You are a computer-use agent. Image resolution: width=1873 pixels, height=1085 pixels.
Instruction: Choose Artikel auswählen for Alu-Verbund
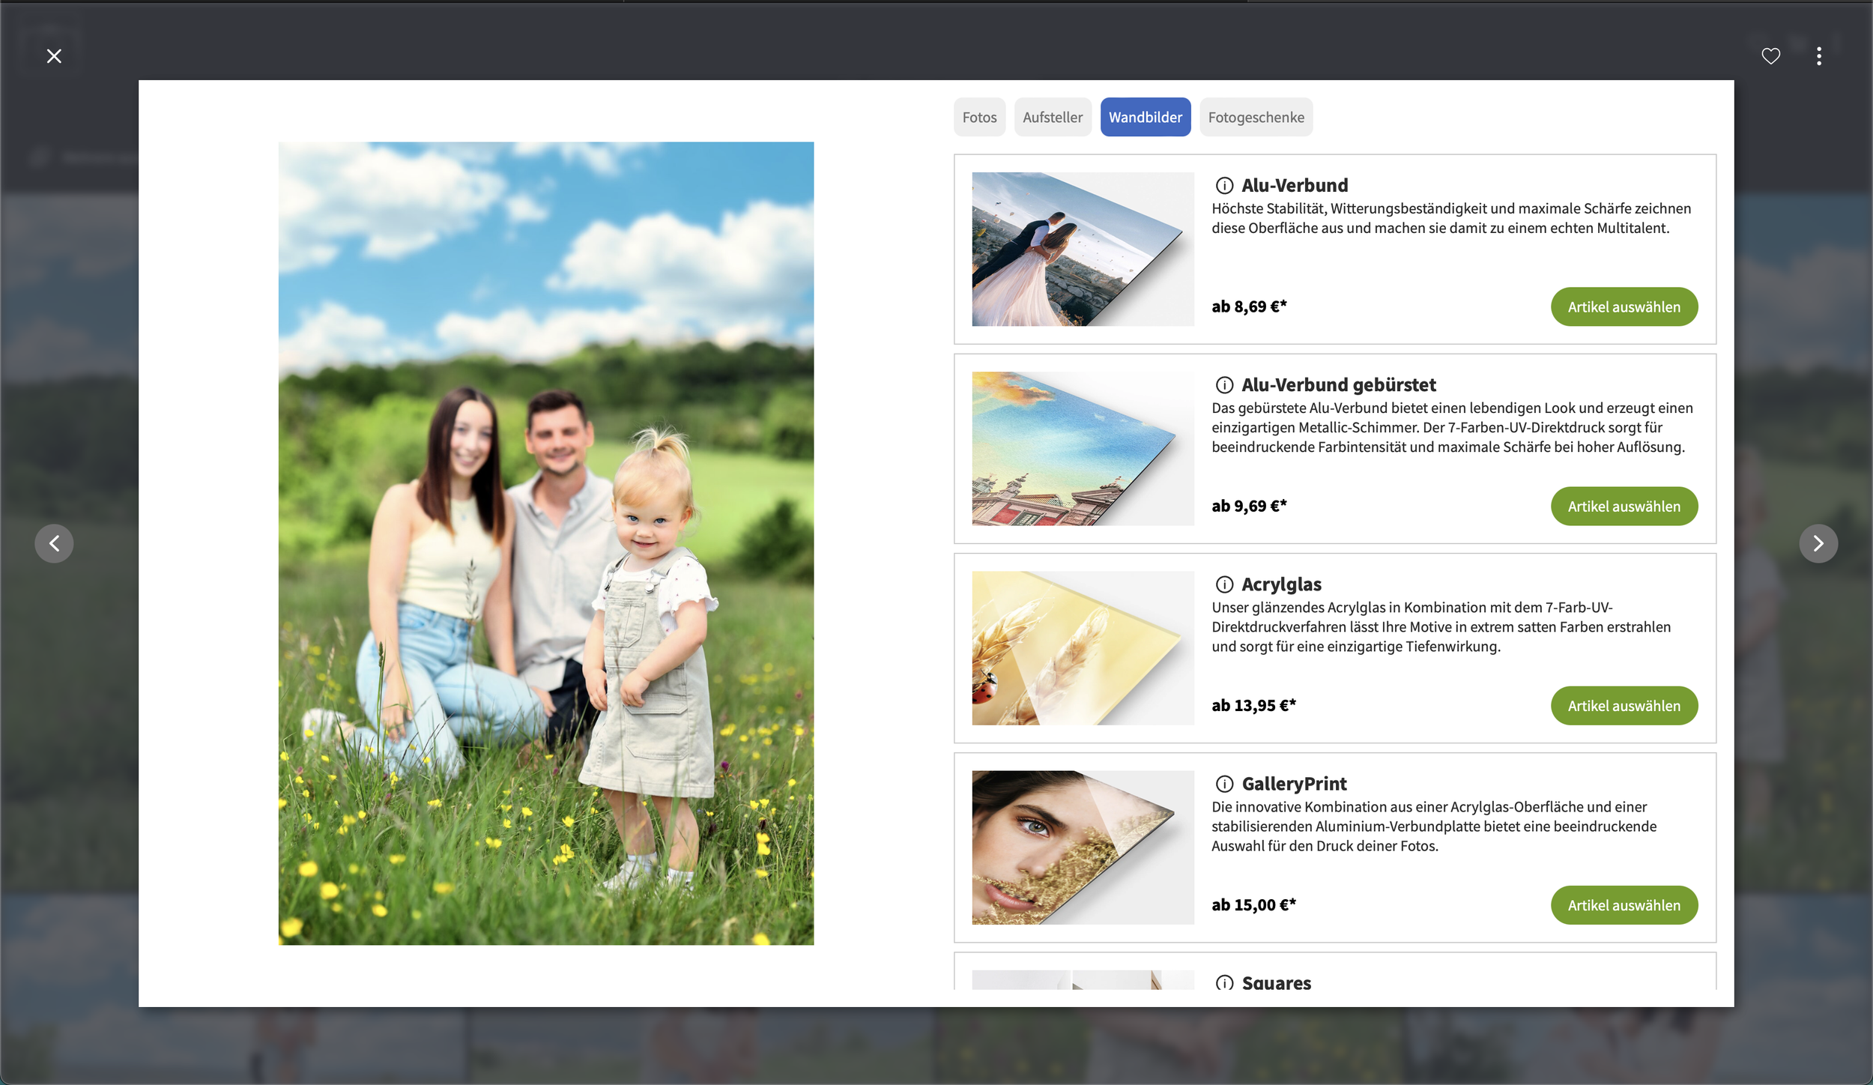point(1624,306)
